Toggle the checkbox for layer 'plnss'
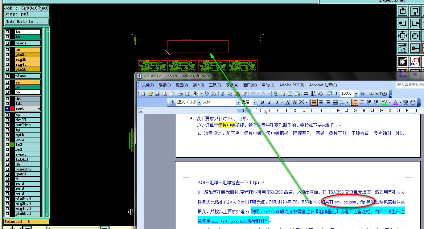The height and width of the screenshot is (229, 424). tap(7, 76)
